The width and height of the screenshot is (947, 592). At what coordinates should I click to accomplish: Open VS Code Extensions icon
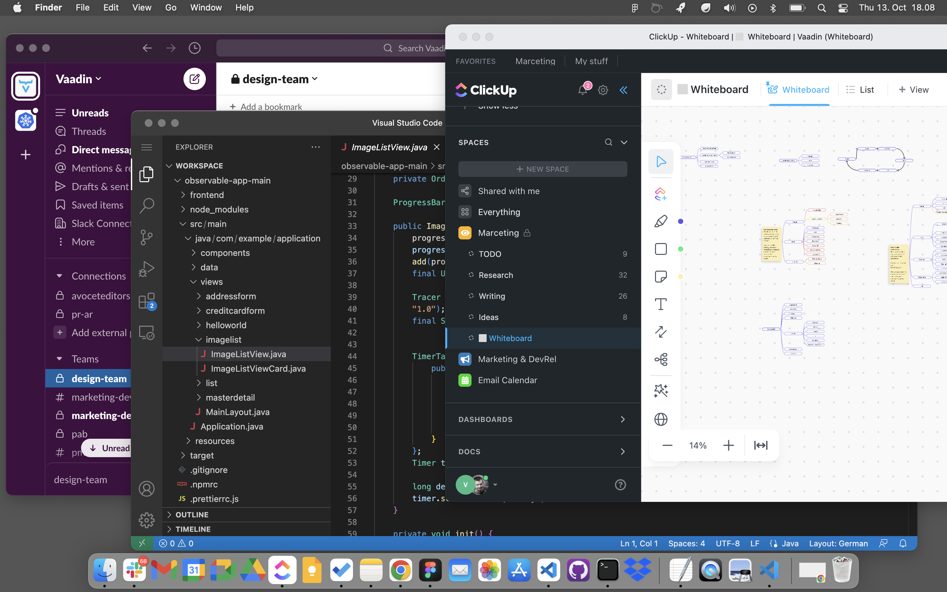click(147, 301)
